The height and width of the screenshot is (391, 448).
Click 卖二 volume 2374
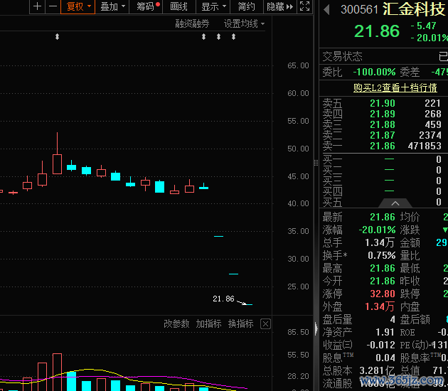(x=430, y=135)
